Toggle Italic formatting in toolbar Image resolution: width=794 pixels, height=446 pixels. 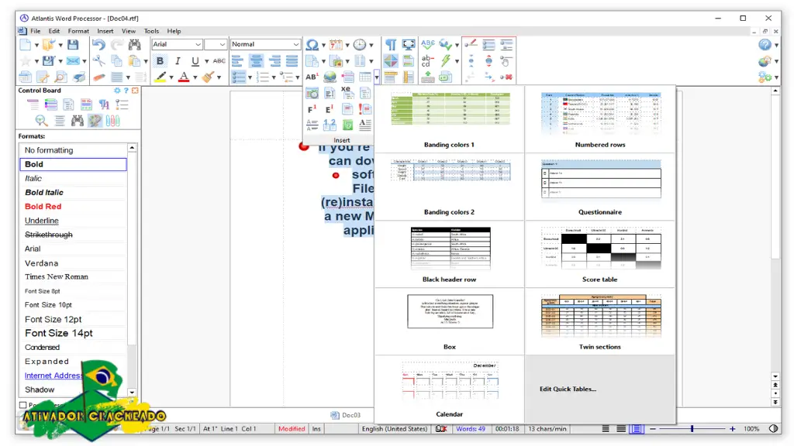coord(178,61)
